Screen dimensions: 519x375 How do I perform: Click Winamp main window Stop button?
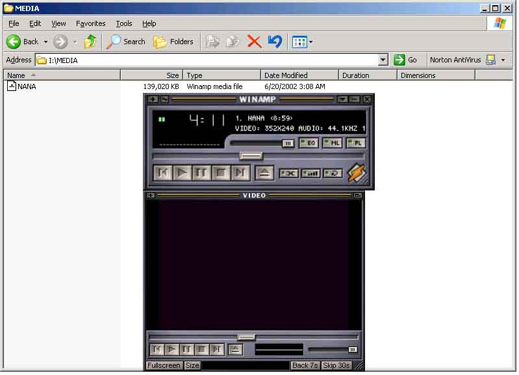(221, 173)
